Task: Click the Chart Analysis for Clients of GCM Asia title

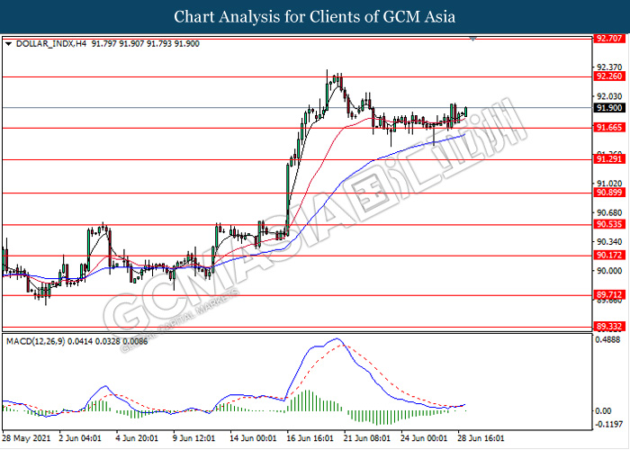Action: click(315, 17)
